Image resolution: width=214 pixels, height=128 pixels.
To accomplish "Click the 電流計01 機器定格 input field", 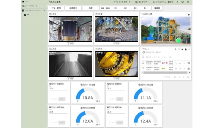I will pyautogui.click(x=58, y=88).
